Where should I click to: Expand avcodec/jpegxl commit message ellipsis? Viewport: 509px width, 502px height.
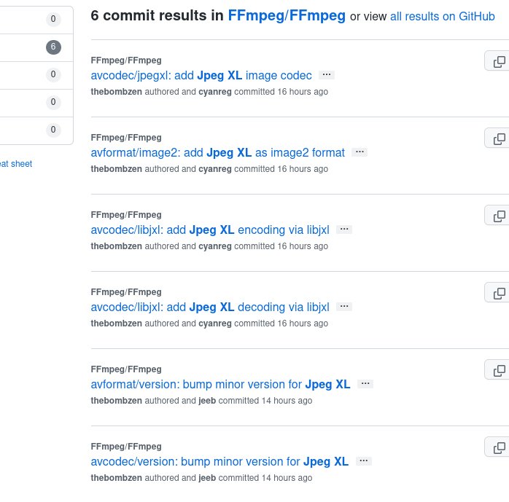(x=327, y=75)
